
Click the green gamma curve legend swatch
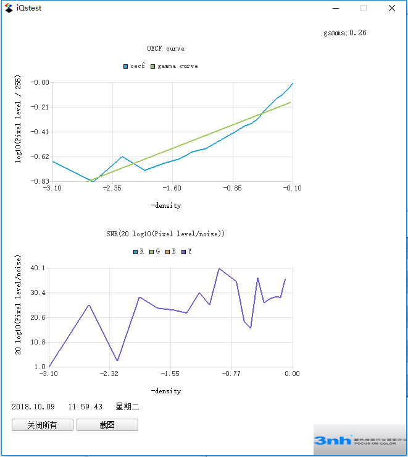(152, 66)
